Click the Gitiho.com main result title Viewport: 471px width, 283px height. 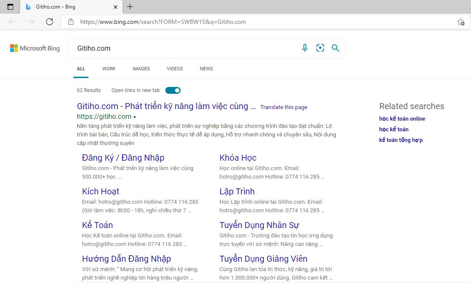point(166,106)
